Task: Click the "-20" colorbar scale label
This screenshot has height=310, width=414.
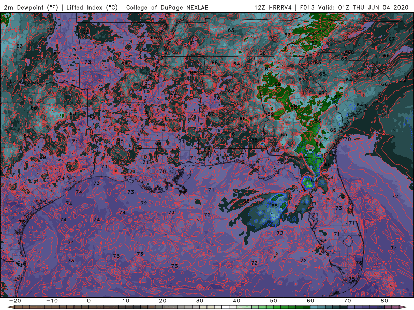Action: click(x=15, y=301)
